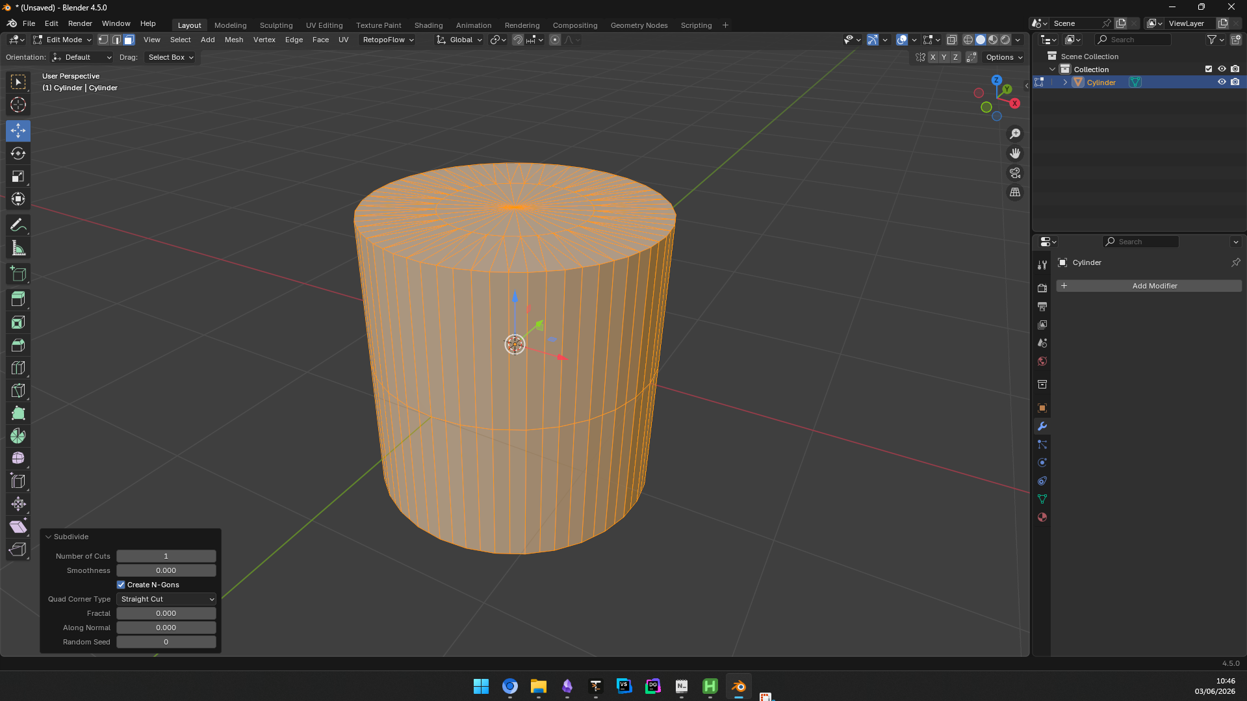Select the Cursor tool in the toolbar
The image size is (1247, 701).
18,105
